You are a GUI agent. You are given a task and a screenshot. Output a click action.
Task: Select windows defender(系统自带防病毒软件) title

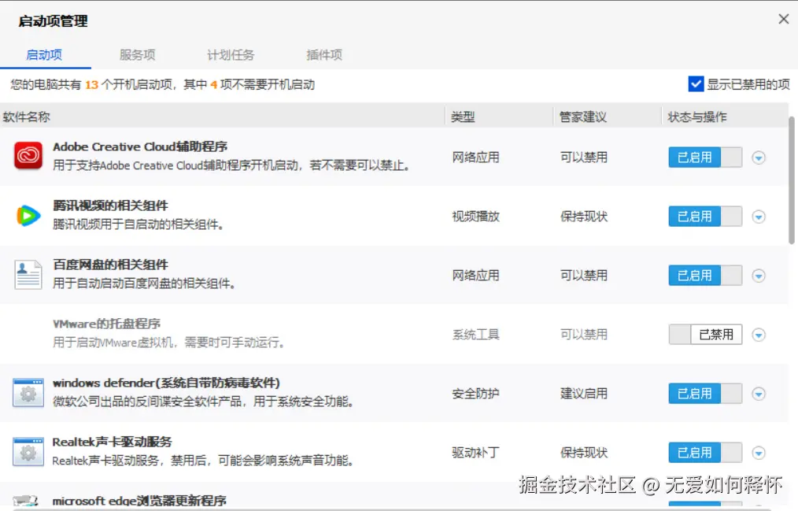[166, 383]
